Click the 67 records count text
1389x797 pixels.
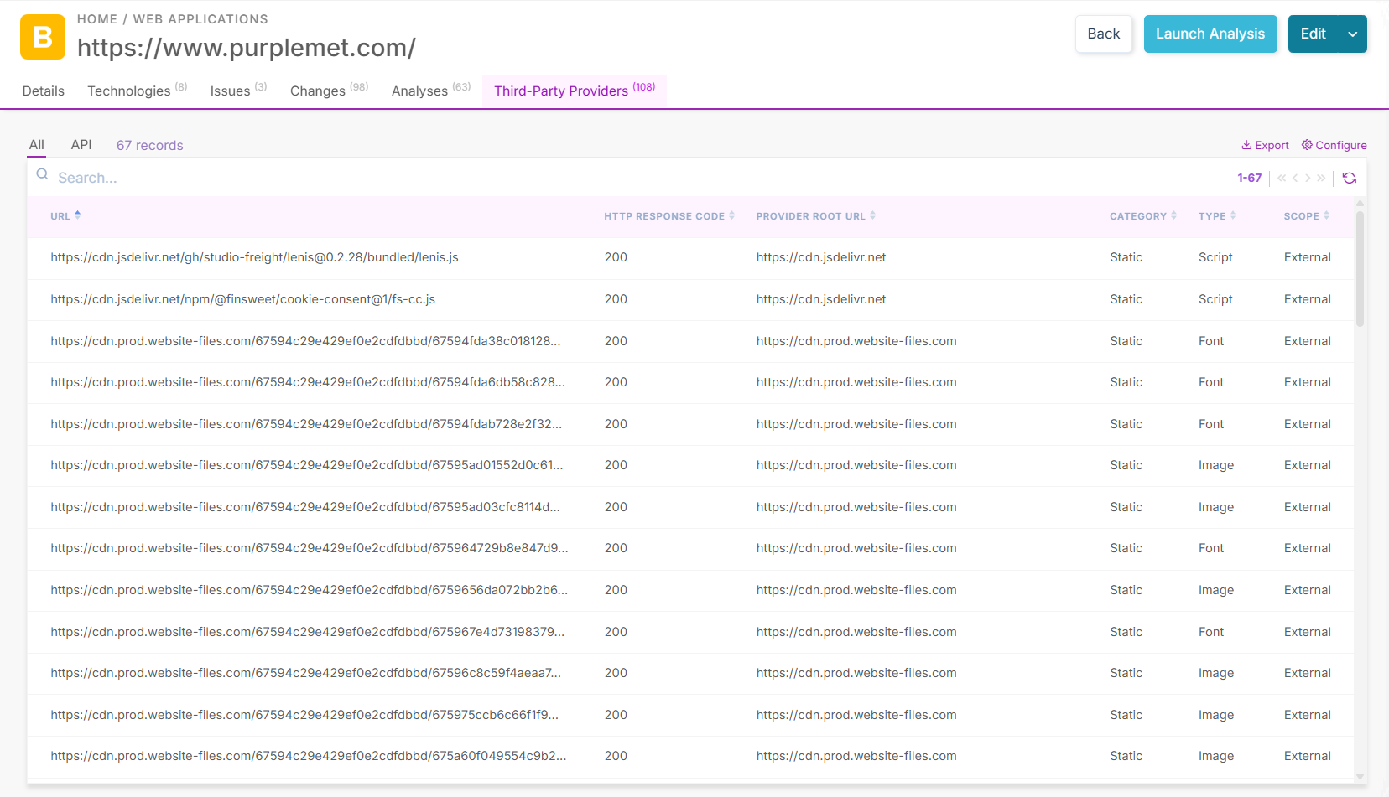click(149, 145)
